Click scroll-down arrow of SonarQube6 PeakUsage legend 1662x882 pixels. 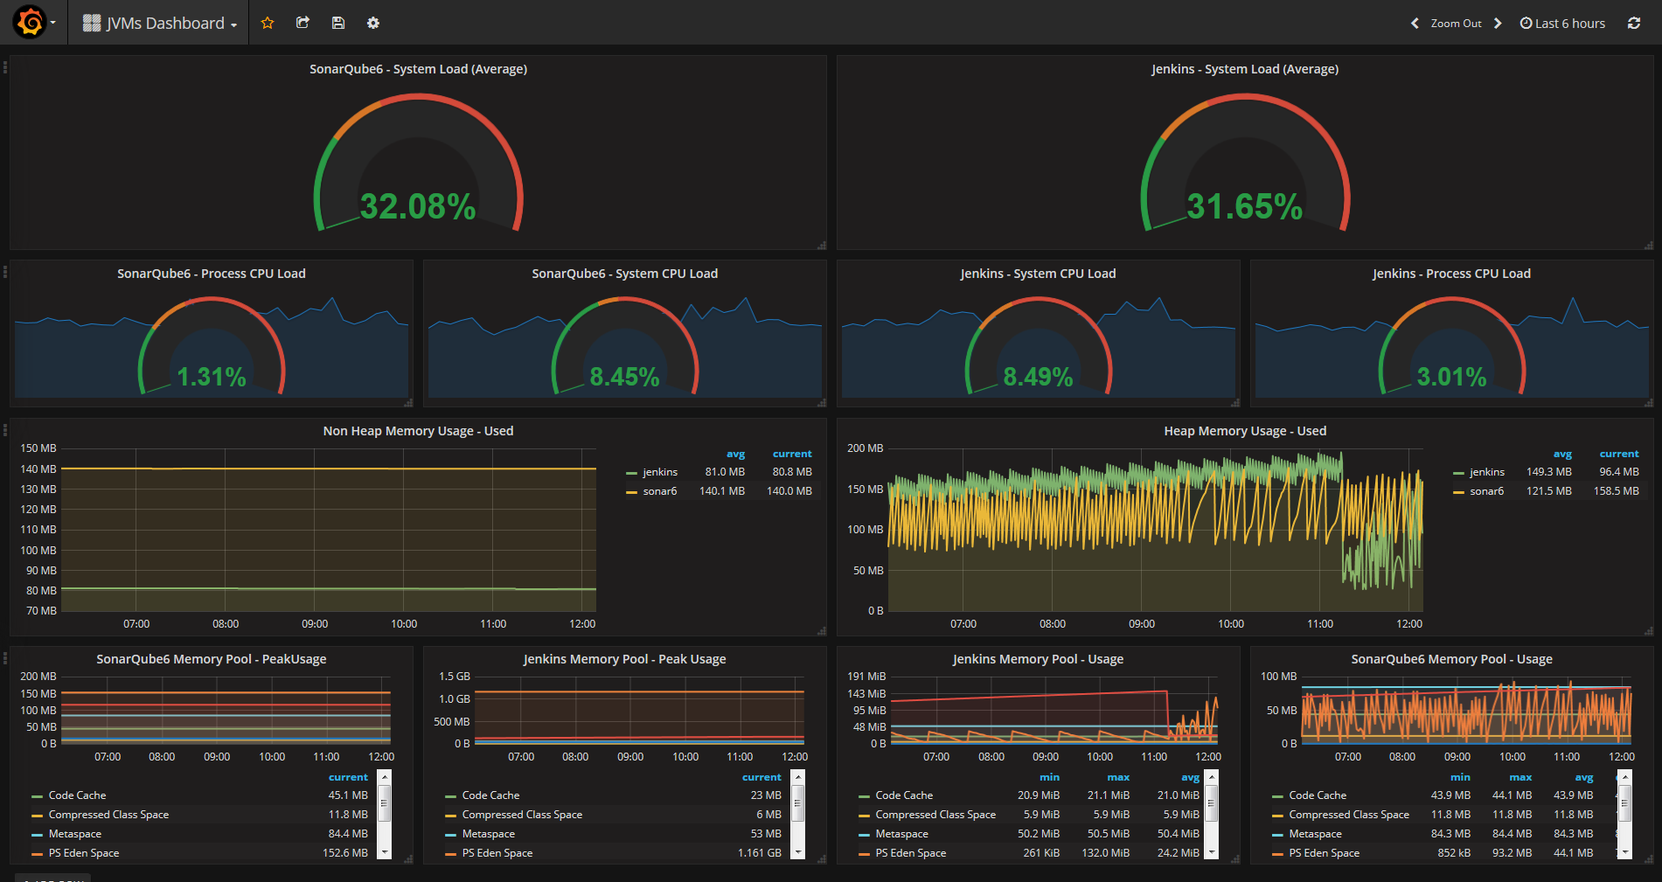[x=385, y=852]
